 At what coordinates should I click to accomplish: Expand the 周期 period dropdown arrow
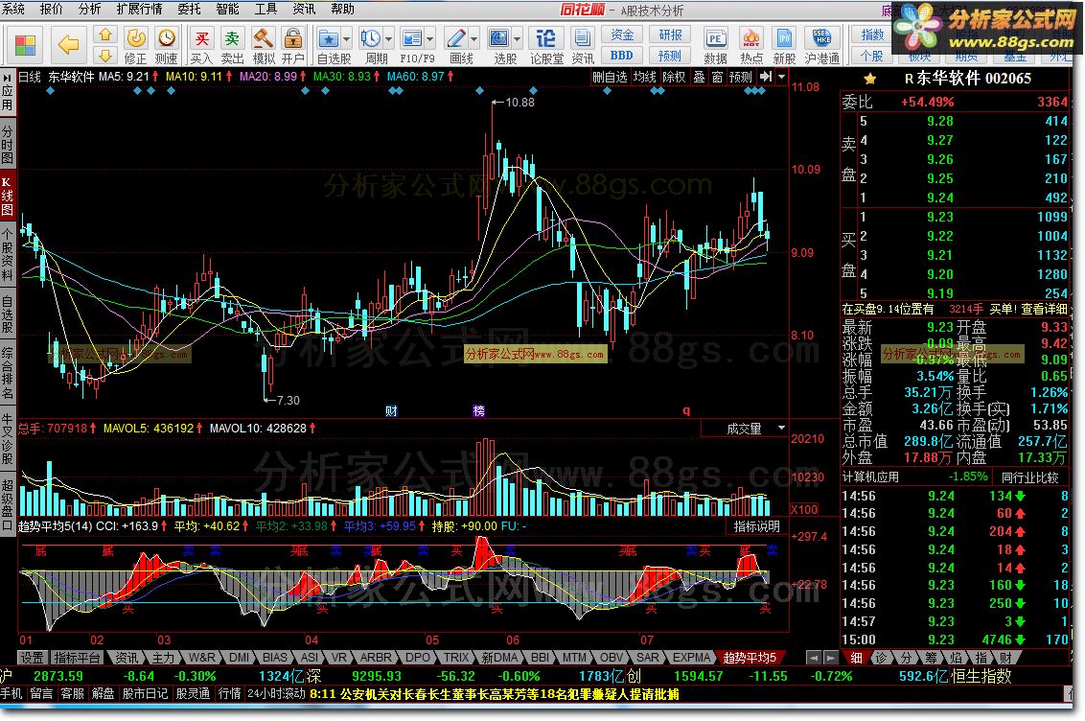(388, 38)
